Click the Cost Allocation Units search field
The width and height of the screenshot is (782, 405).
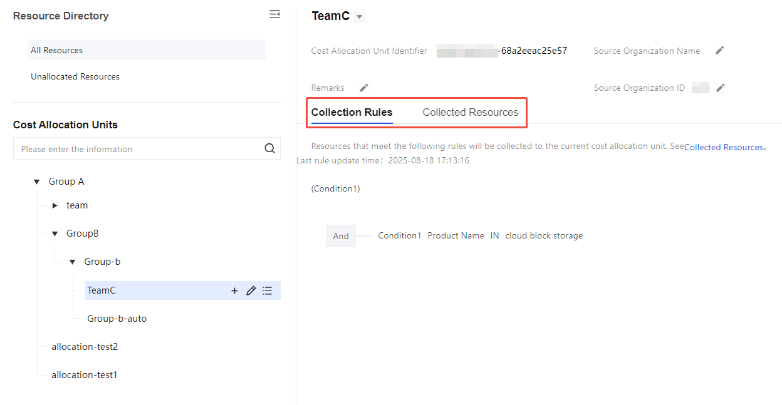[138, 149]
